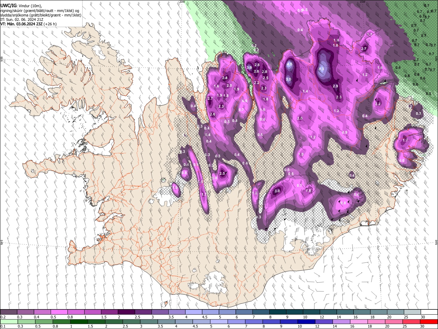Pick bottom legend swatch between 10 and 12
The height and width of the screenshot is (329, 438).
[x=306, y=321]
